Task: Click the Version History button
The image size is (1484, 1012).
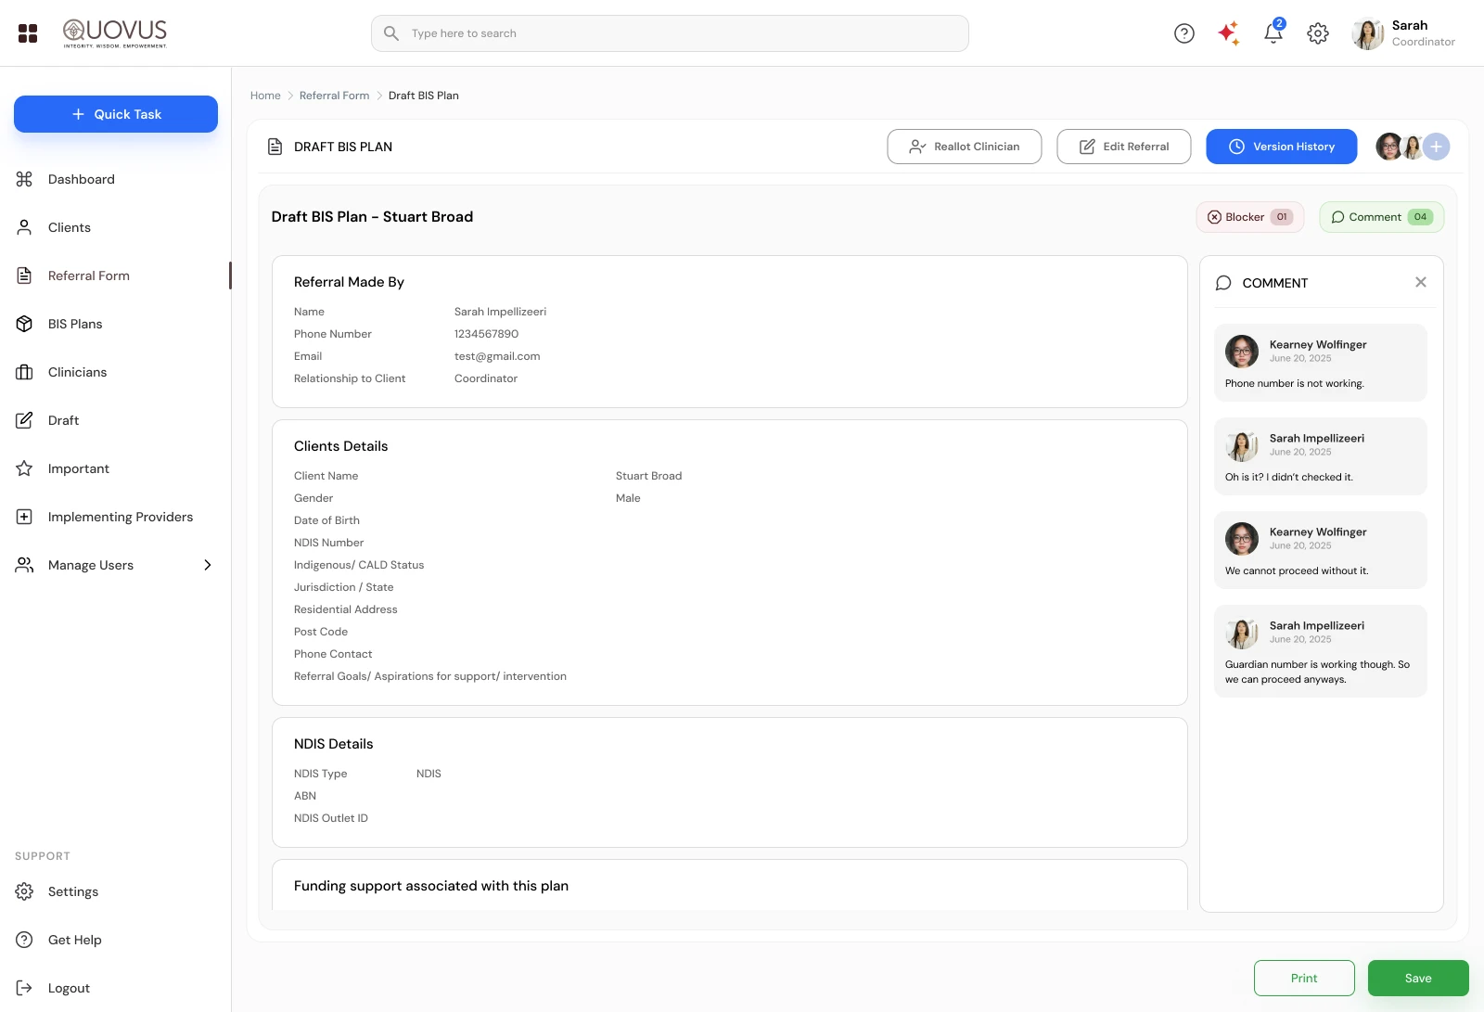Action: 1281,147
